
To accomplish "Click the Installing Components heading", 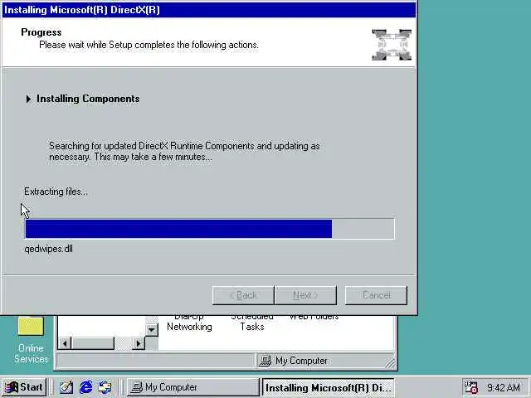I will pos(88,99).
